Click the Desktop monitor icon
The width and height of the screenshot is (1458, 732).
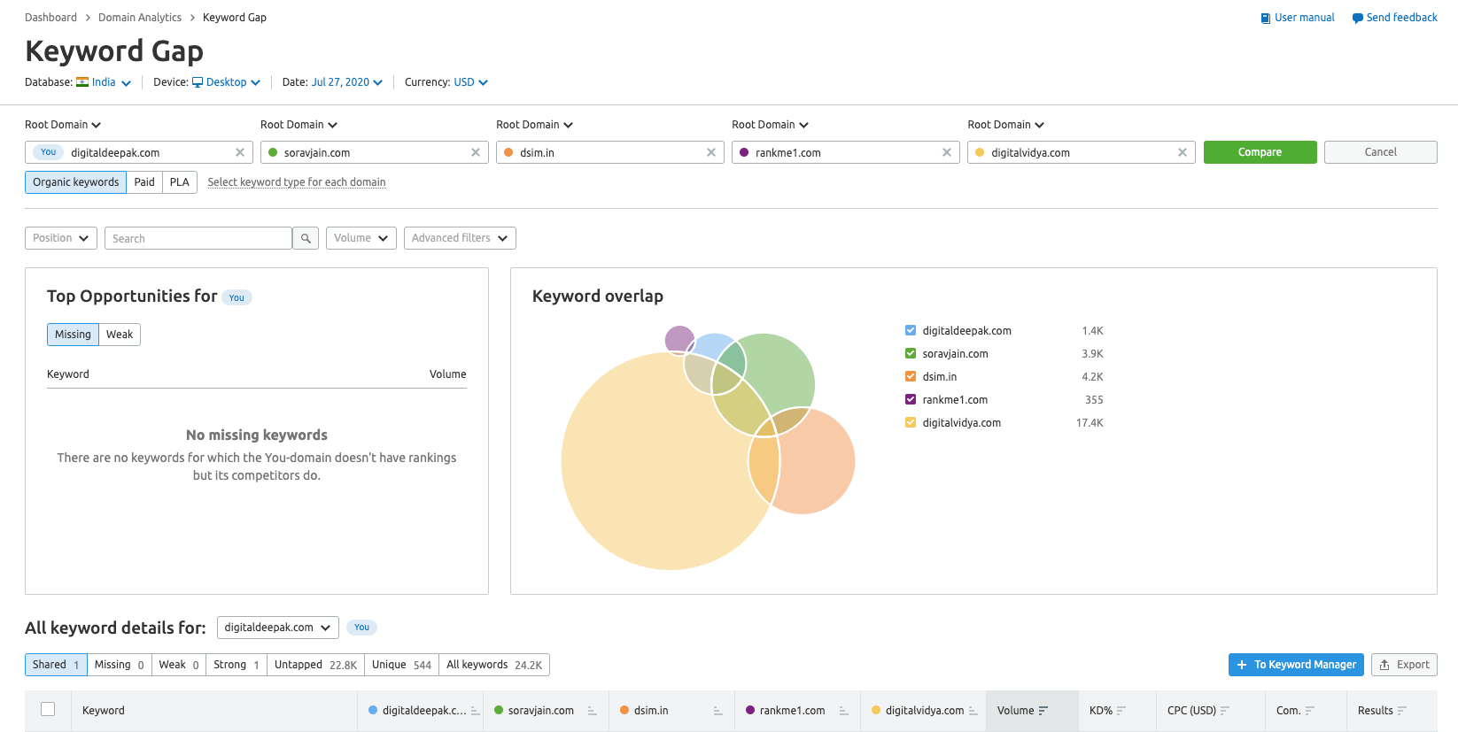198,82
